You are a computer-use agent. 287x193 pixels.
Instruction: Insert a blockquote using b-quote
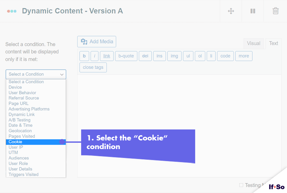[126, 56]
